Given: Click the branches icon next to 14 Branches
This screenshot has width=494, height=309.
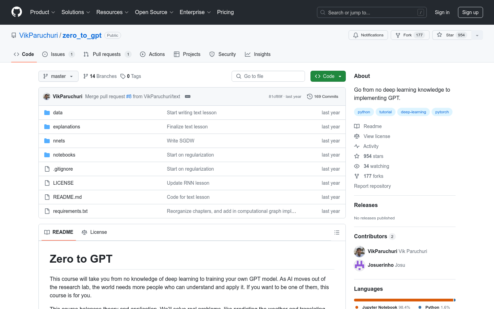Looking at the screenshot, I should 86,76.
